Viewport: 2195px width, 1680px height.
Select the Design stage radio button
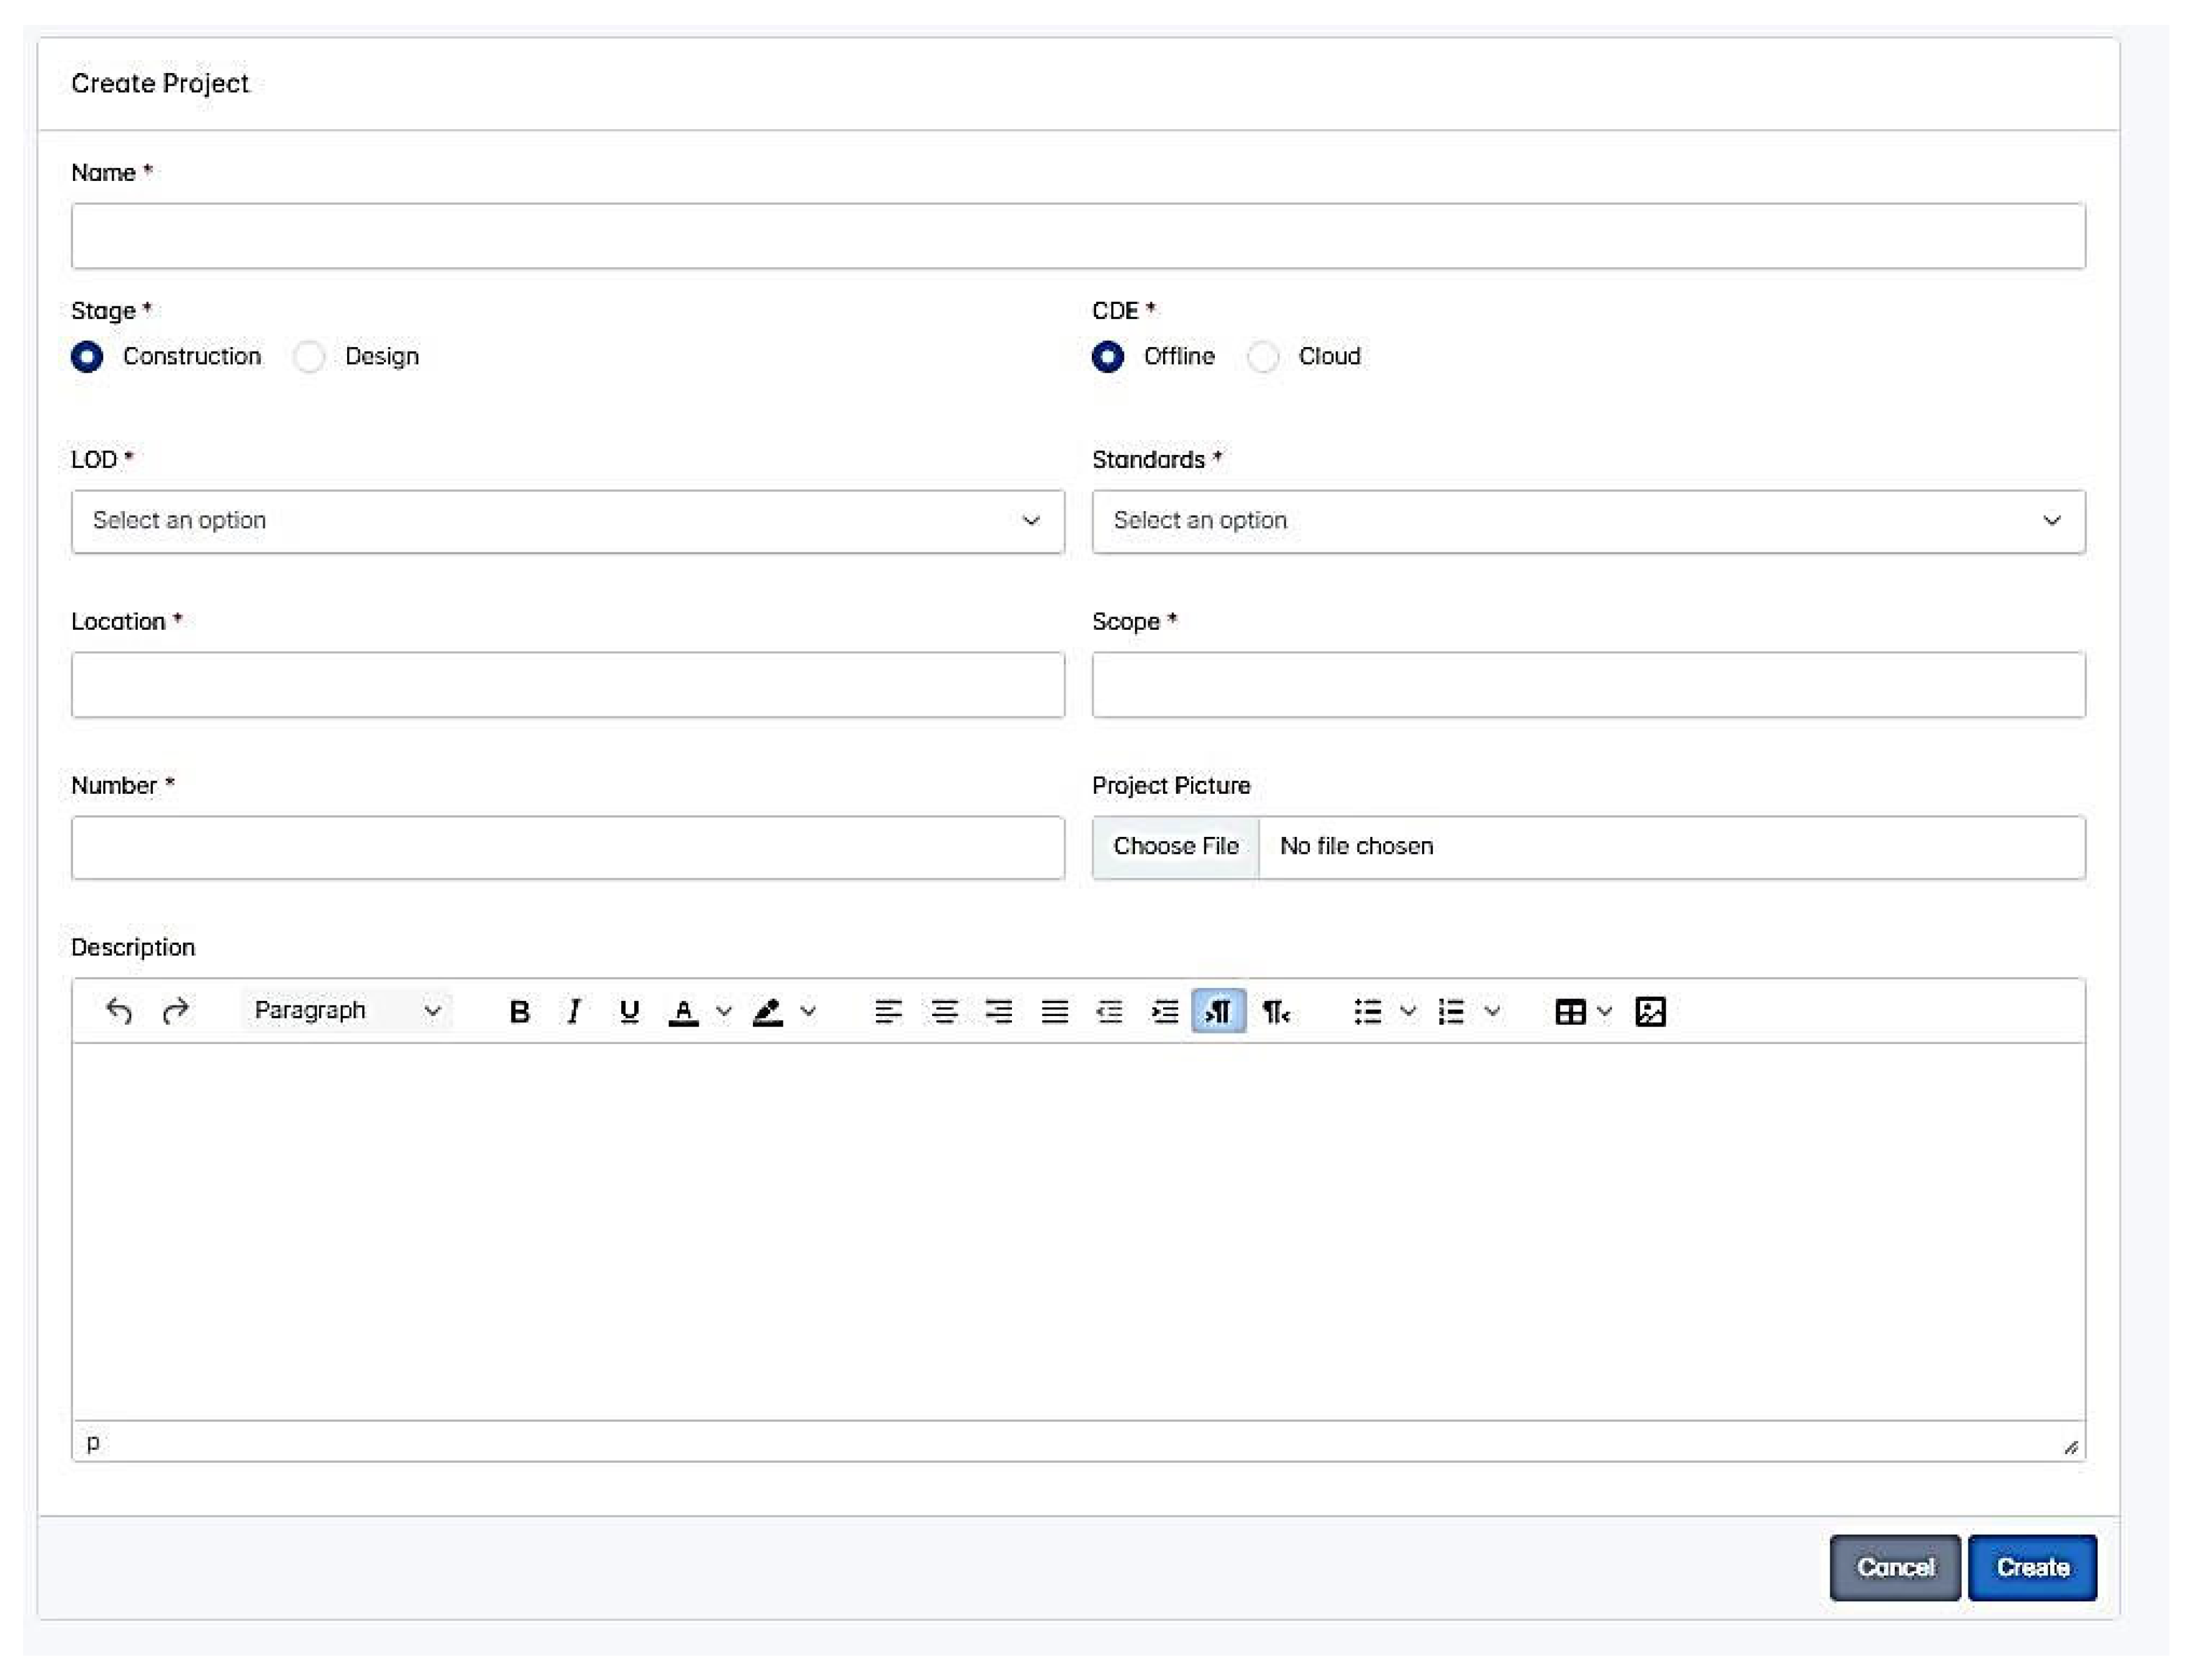tap(309, 357)
